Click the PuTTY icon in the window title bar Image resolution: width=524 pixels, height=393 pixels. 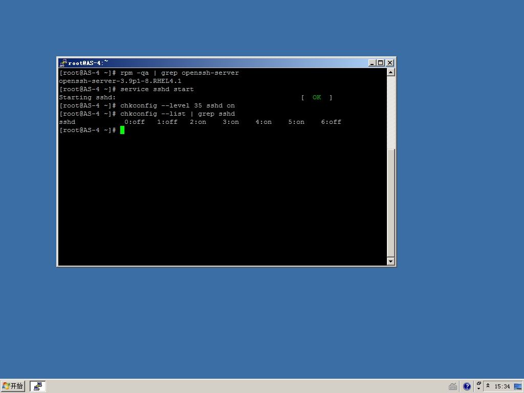pos(63,63)
